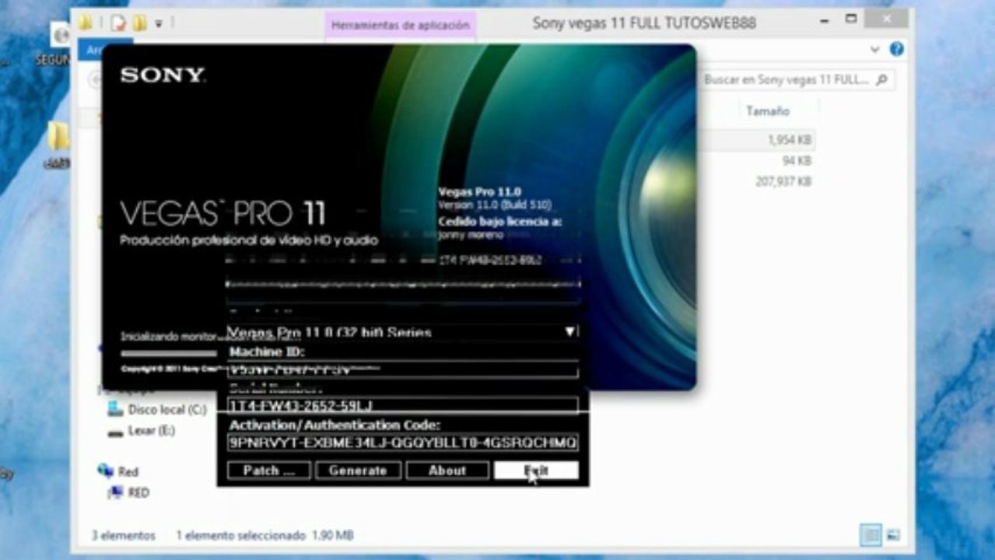The height and width of the screenshot is (560, 995).
Task: Click the Lexar (E:) drive icon
Action: click(115, 431)
